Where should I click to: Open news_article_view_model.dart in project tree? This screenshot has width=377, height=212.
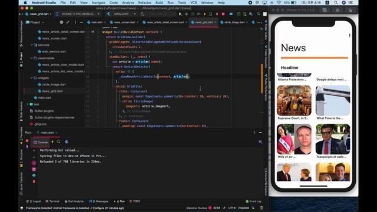(61, 65)
